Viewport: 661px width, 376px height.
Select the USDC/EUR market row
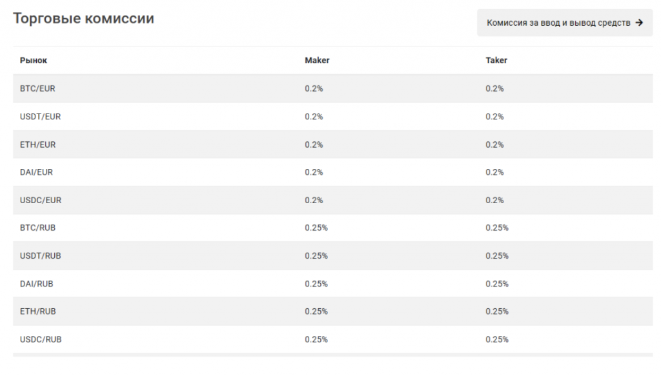point(41,200)
